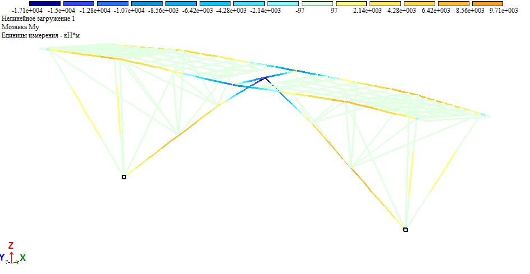Click the darkest navy legend swatch

point(45,4)
